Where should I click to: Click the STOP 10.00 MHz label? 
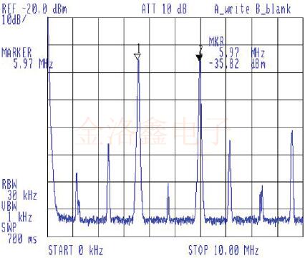[x=223, y=250]
